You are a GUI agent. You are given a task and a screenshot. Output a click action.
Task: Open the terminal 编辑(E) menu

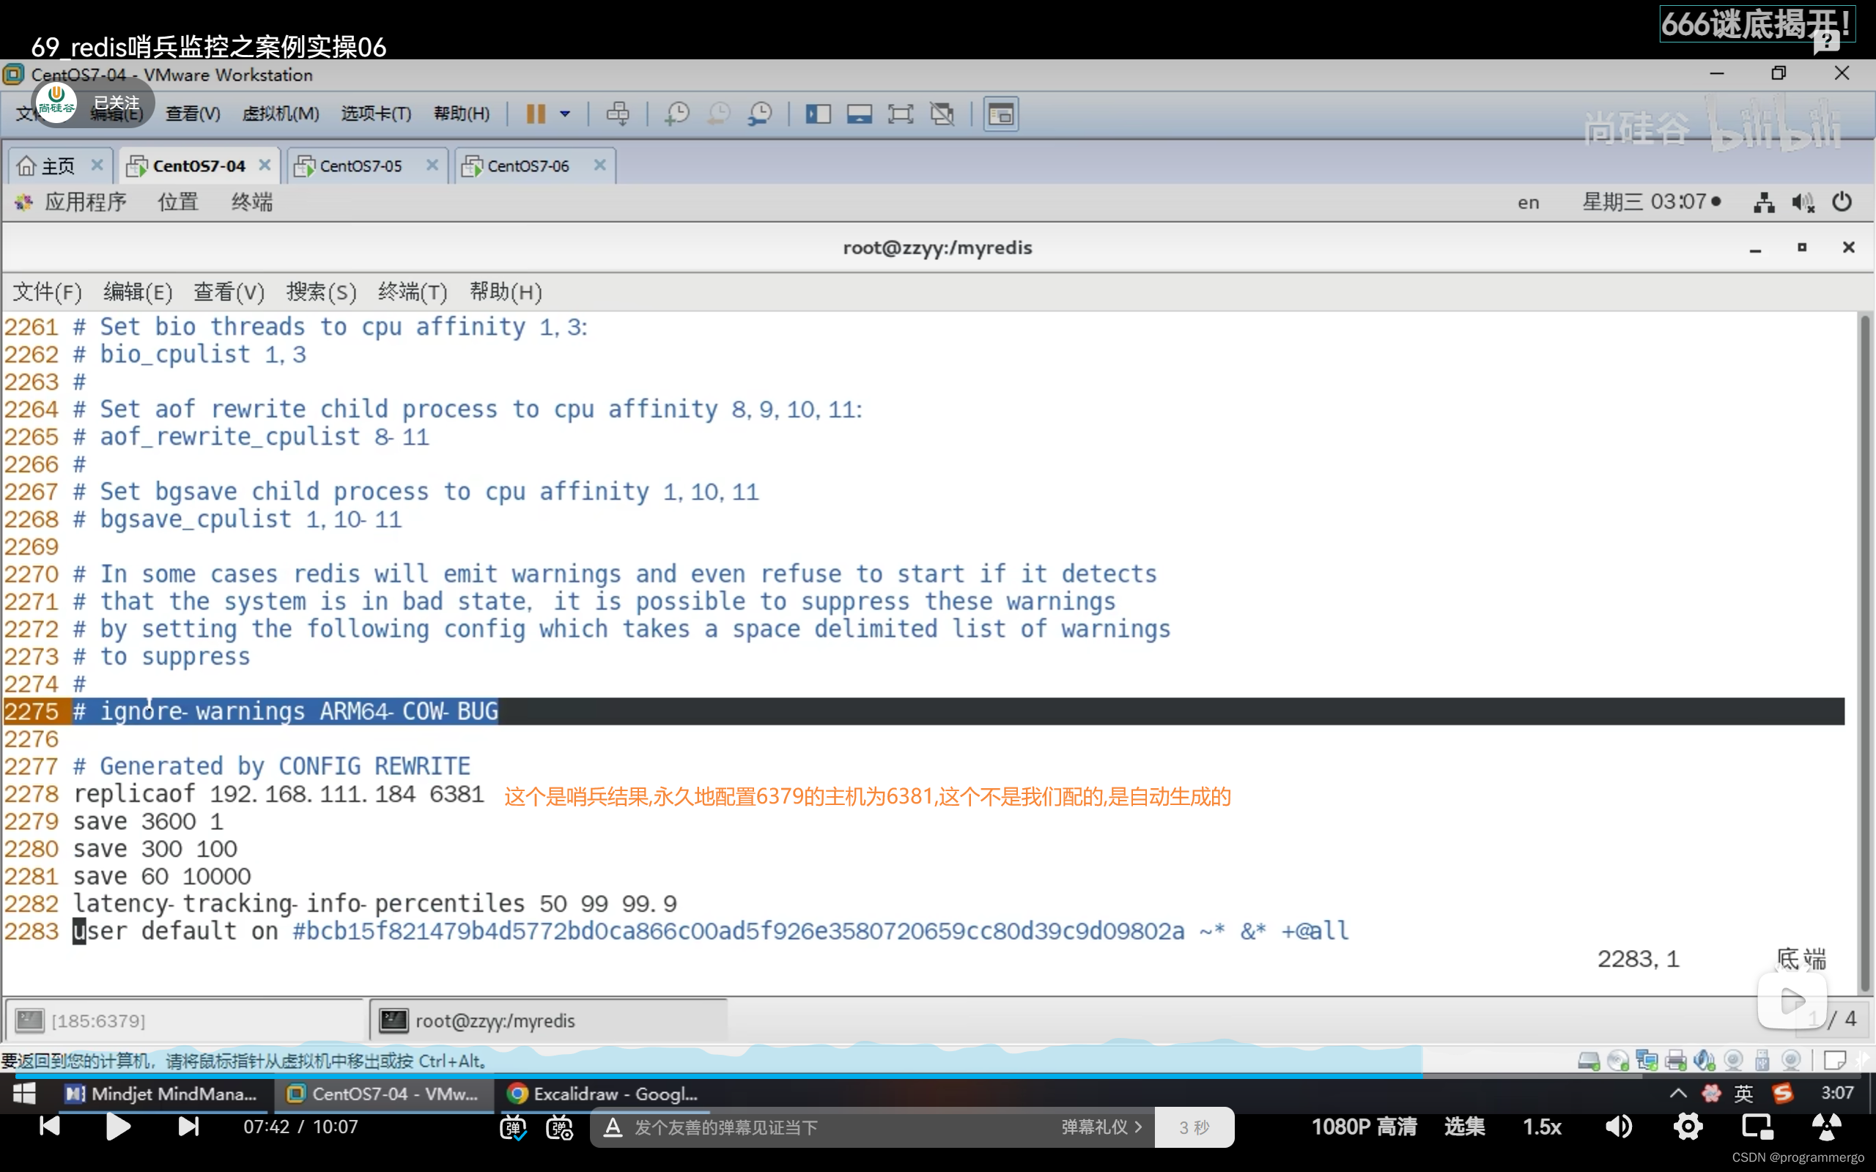[x=138, y=292]
